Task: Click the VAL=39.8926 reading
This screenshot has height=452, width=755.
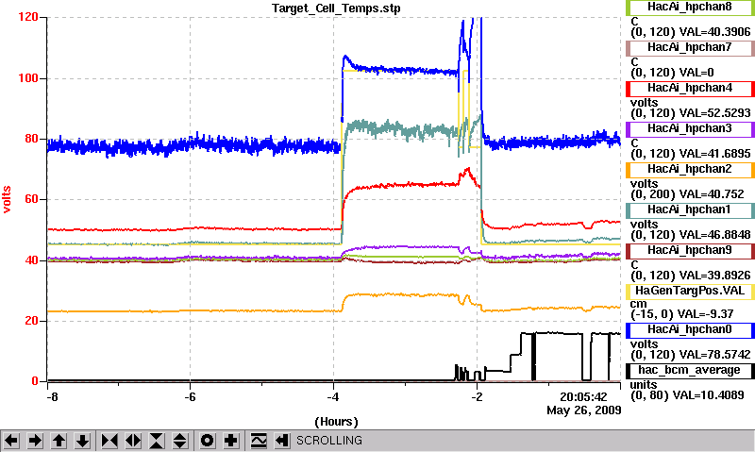Action: [714, 276]
